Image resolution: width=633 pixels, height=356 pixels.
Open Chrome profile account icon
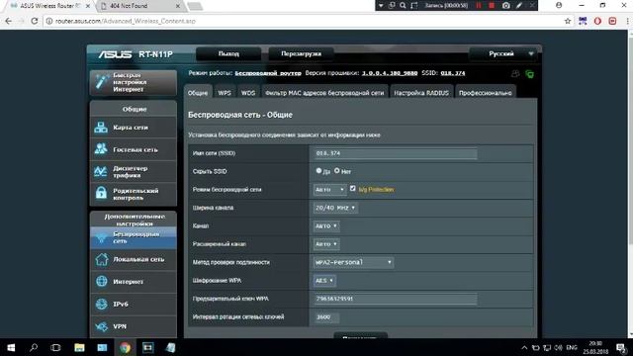pyautogui.click(x=559, y=5)
